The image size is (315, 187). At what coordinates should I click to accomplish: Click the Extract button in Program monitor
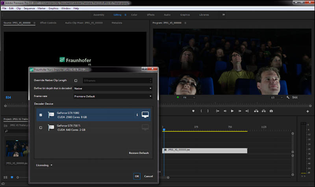(x=263, y=111)
